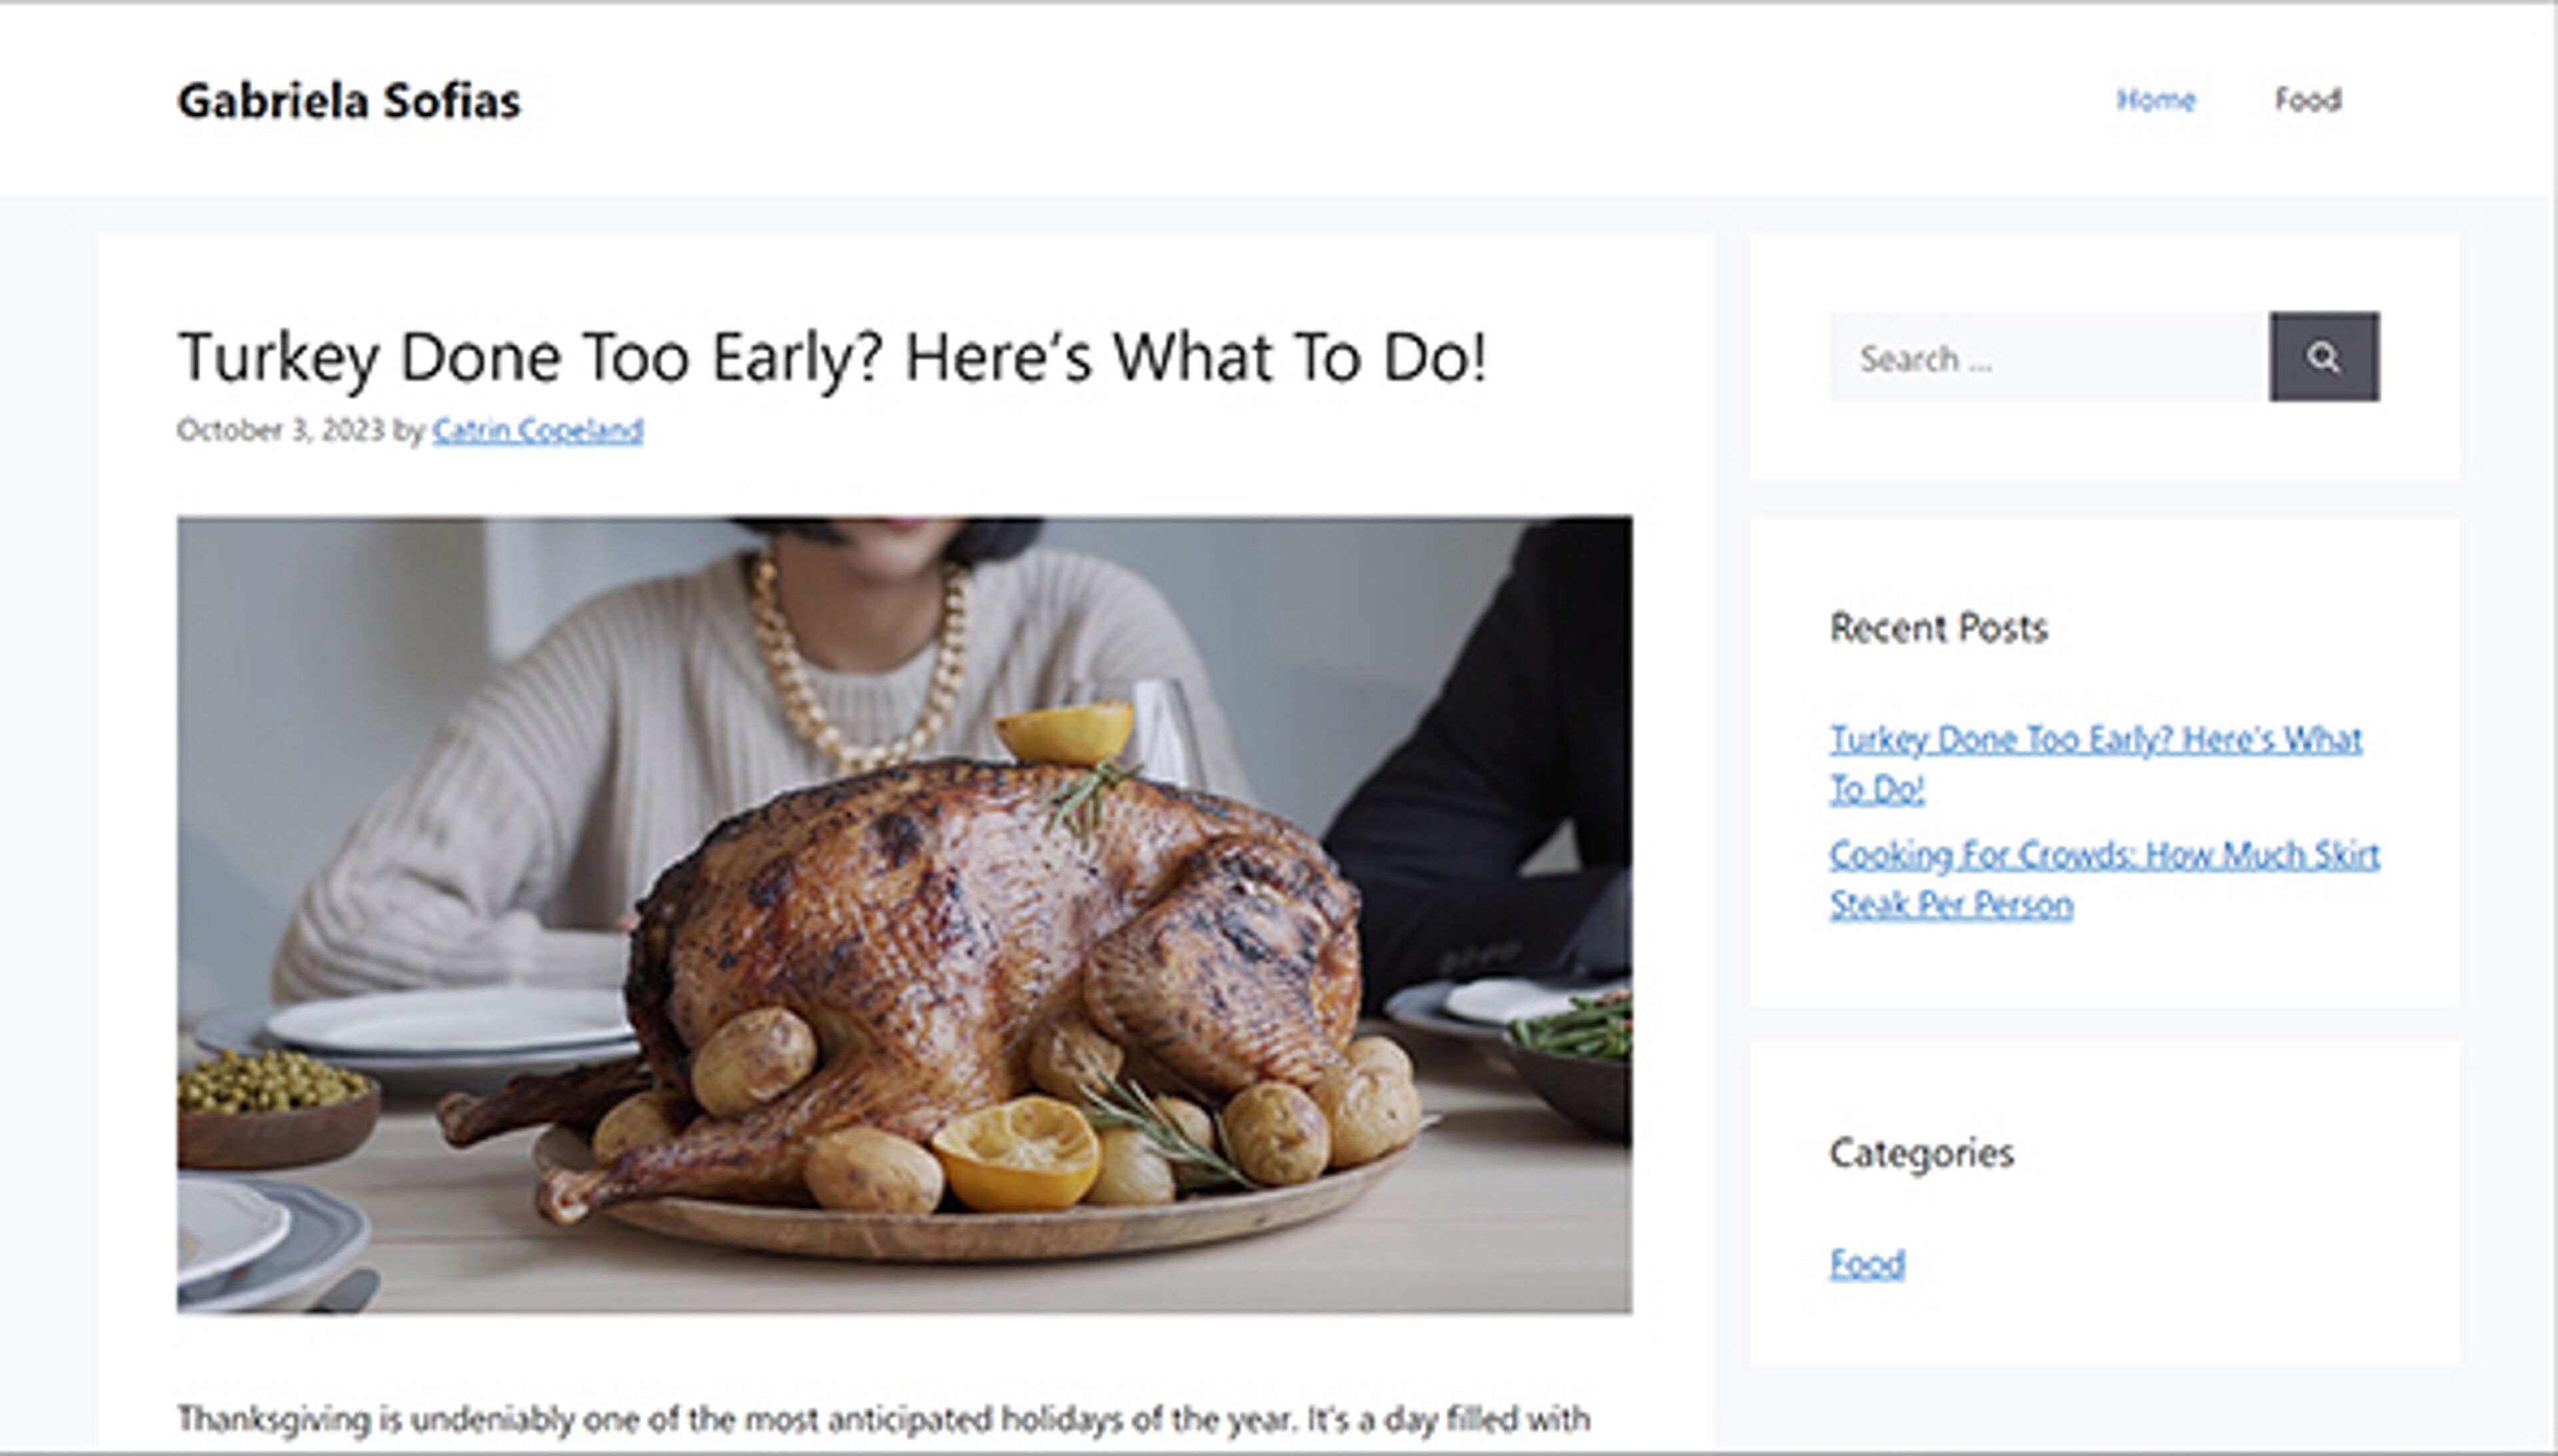Screen dimensions: 2558x1456
Task: Click the lemon half atop the turkey
Action: 1065,731
